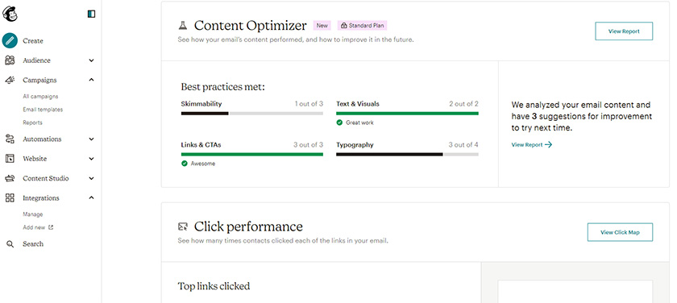Open the Audience icon in sidebar
This screenshot has height=303, width=677.
tap(10, 60)
